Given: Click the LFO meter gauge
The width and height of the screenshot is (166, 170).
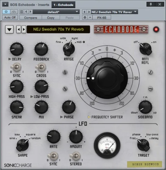Looking at the screenshot, I should pos(107,146).
